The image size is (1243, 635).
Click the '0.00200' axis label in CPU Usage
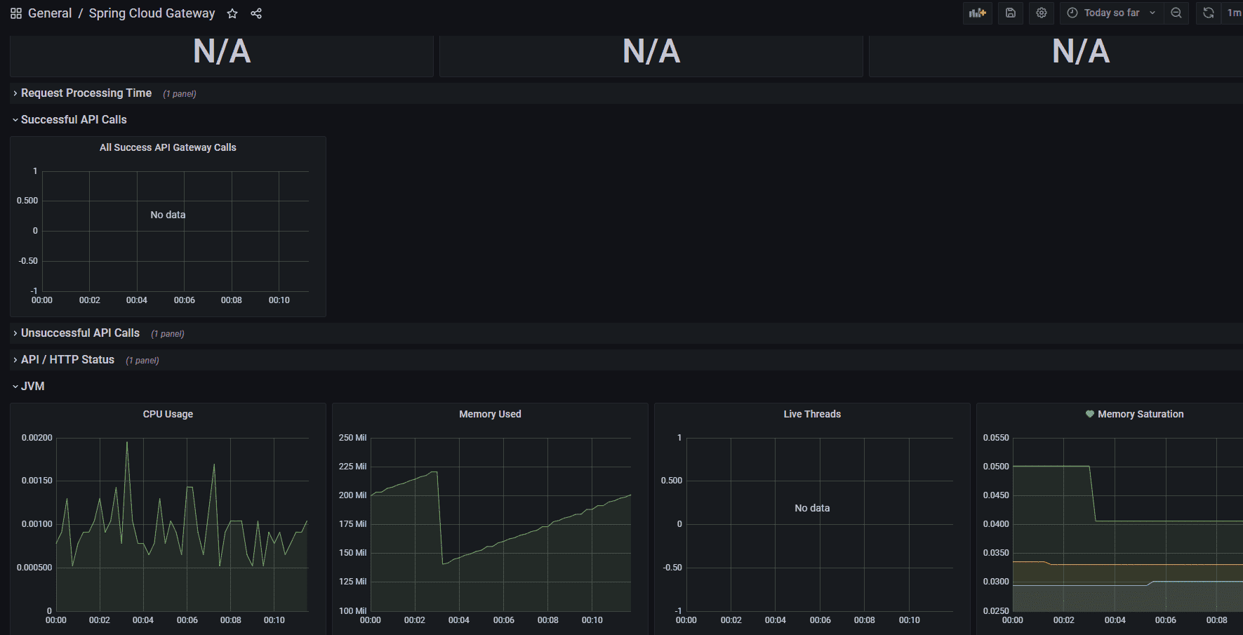pos(37,438)
